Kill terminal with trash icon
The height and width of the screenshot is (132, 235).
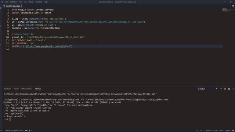coord(229,89)
